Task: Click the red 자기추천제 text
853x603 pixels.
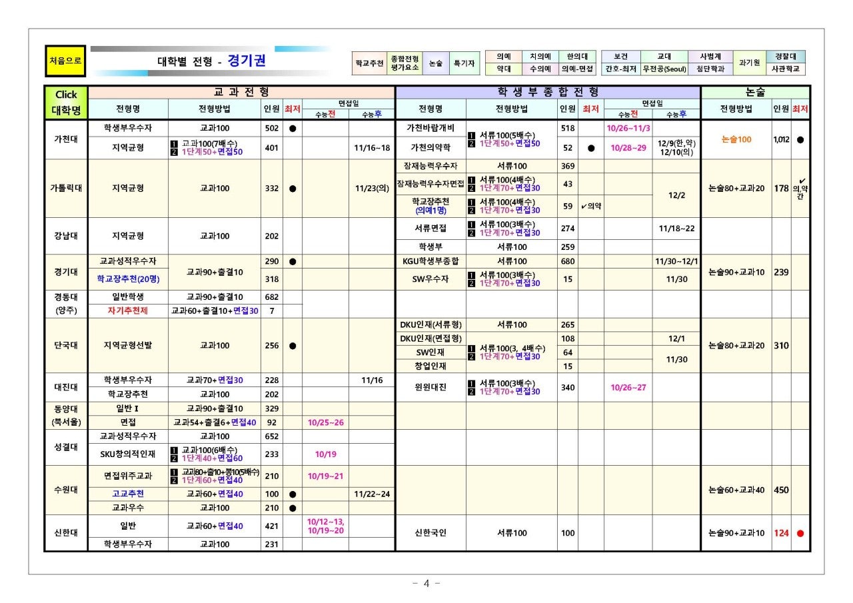Action: [128, 310]
